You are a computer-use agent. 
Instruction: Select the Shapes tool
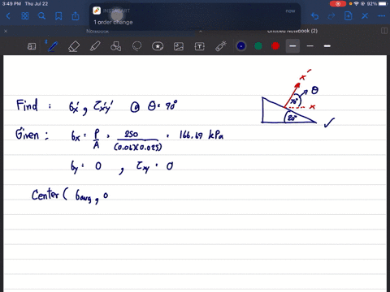pos(115,46)
